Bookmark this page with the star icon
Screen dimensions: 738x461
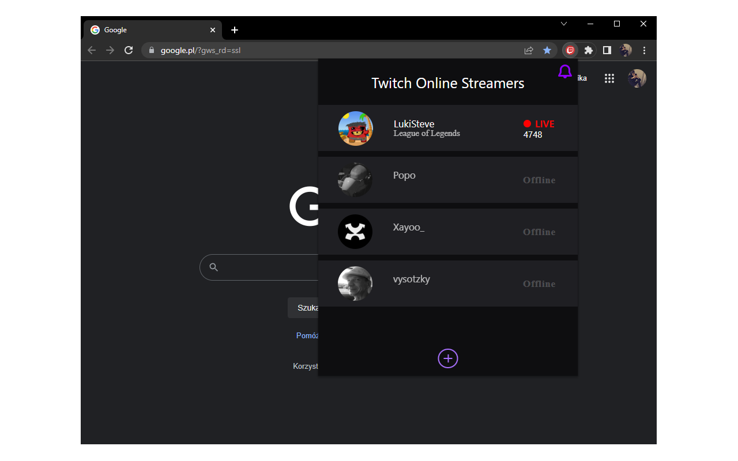tap(547, 50)
